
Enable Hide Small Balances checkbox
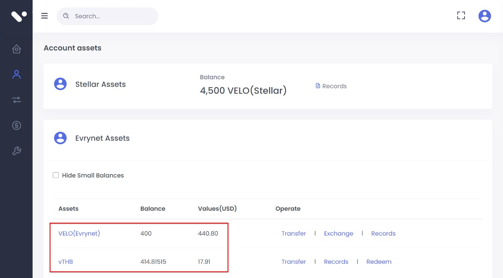(x=56, y=175)
